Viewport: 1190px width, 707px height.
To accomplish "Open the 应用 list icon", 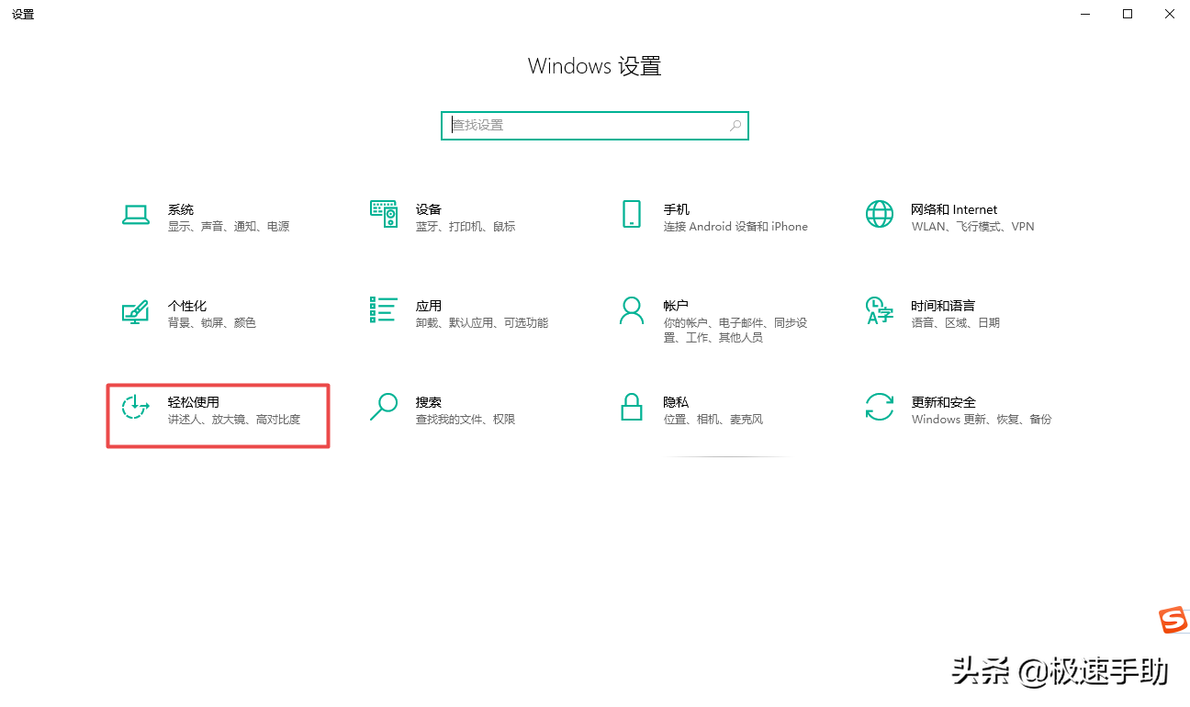I will point(384,310).
